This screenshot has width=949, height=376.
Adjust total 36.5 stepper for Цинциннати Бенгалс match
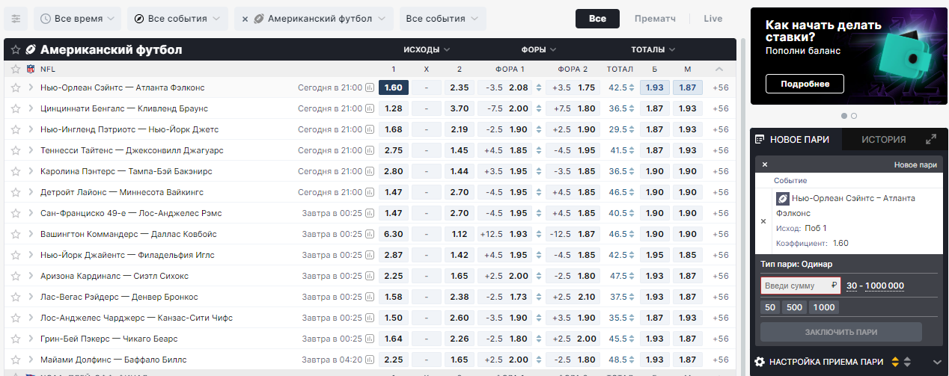[x=632, y=108]
